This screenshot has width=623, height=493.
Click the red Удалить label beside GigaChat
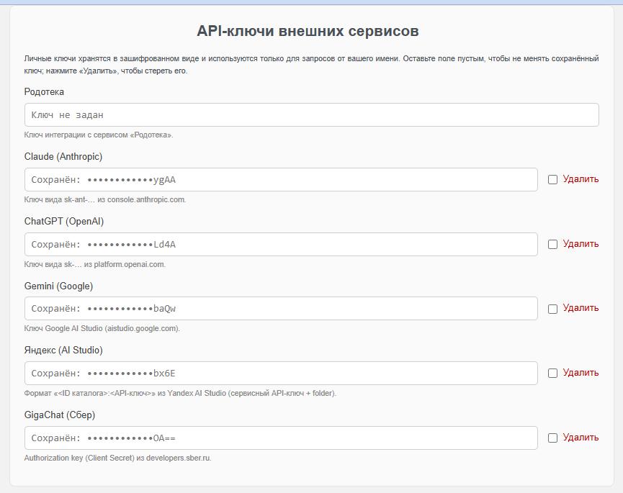581,438
